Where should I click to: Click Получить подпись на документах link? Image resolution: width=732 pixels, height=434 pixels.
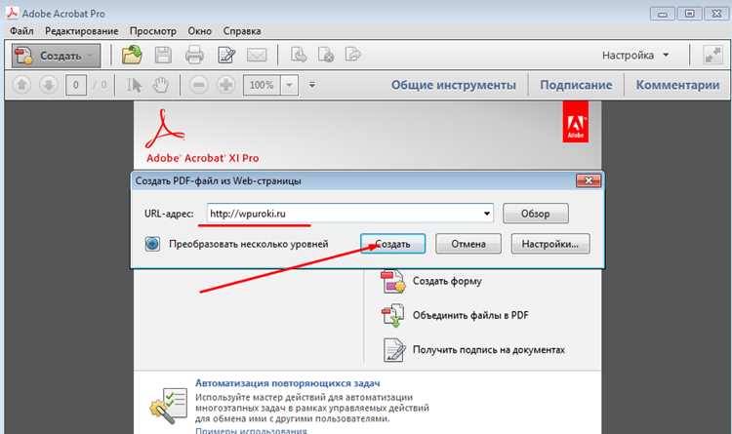point(489,349)
